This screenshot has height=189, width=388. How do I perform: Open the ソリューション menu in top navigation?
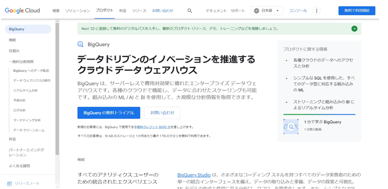[x=78, y=11]
